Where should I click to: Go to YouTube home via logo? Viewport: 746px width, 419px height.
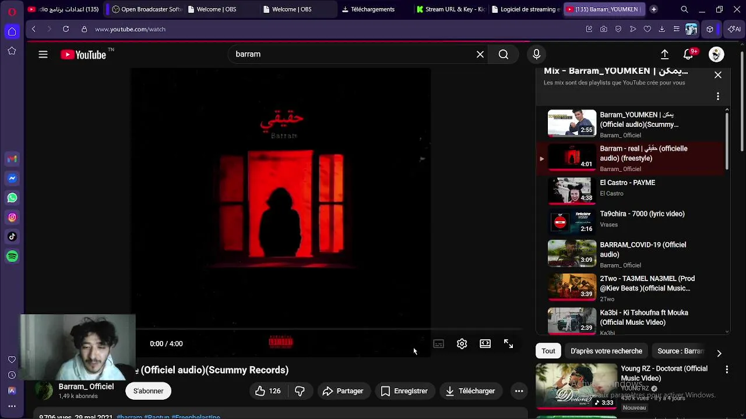point(83,55)
